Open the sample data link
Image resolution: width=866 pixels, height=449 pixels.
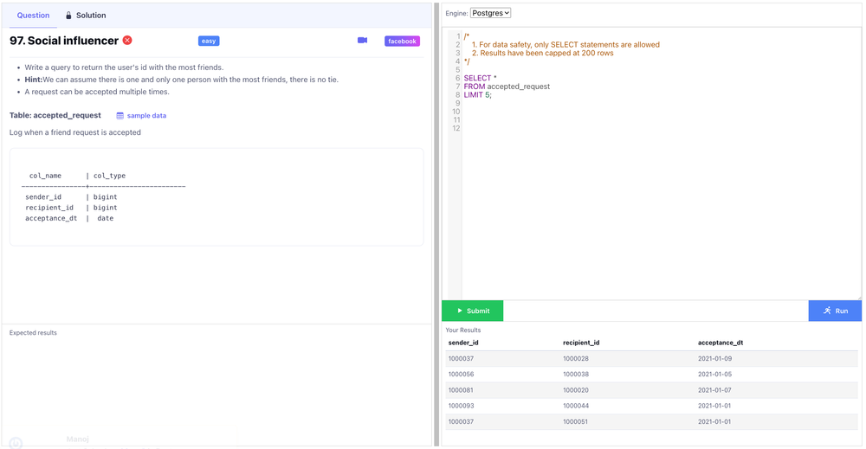click(x=146, y=116)
